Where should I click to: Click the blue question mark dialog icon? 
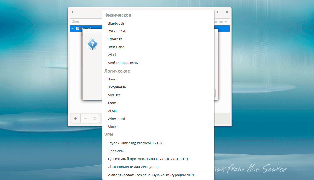[x=92, y=44]
